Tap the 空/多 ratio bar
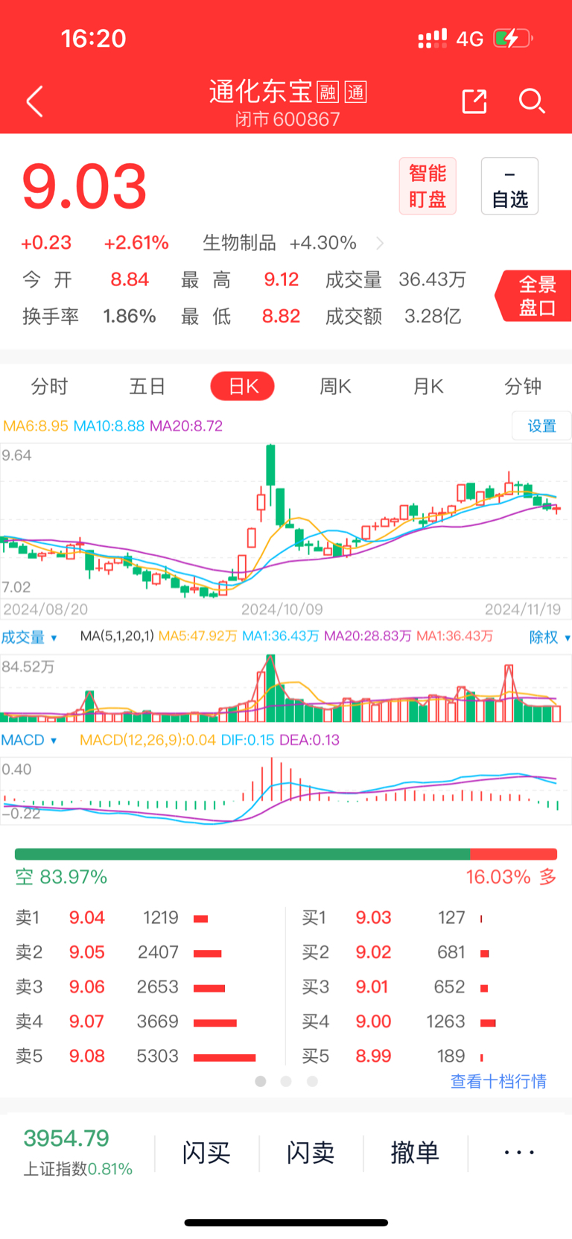Screen dimensions: 572x1239 286,854
